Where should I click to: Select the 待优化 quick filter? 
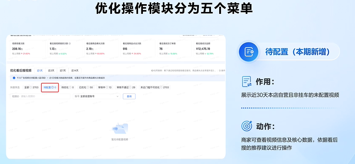[67, 87]
